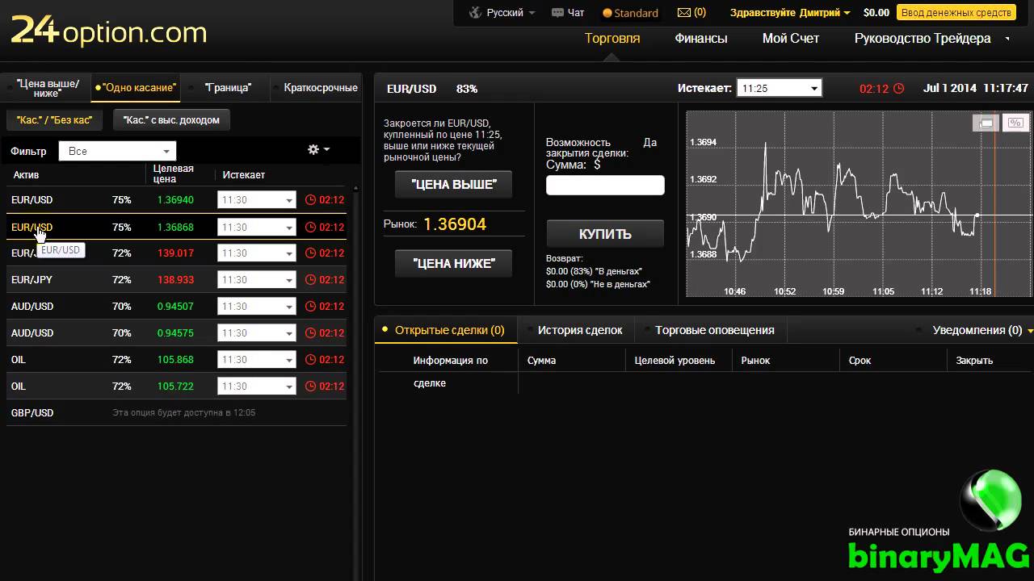
Task: Click the КУПИТЬ button
Action: tap(605, 234)
